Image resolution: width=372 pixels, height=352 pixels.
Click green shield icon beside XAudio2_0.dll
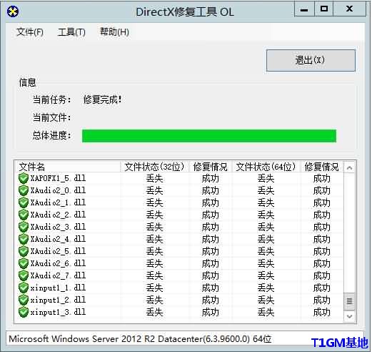[x=24, y=190]
